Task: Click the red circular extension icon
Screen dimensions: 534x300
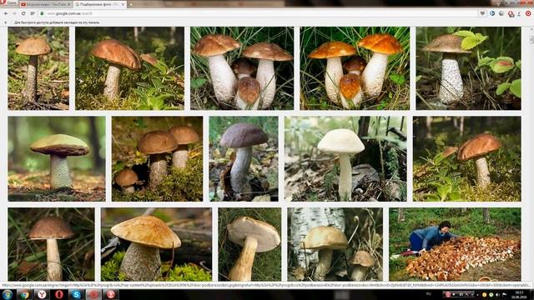Action: [x=528, y=13]
